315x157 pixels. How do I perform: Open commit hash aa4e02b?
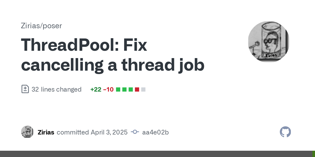click(x=155, y=132)
